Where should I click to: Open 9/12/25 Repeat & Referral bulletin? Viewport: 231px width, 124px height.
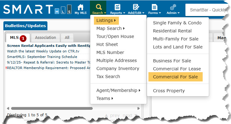tap(48, 62)
